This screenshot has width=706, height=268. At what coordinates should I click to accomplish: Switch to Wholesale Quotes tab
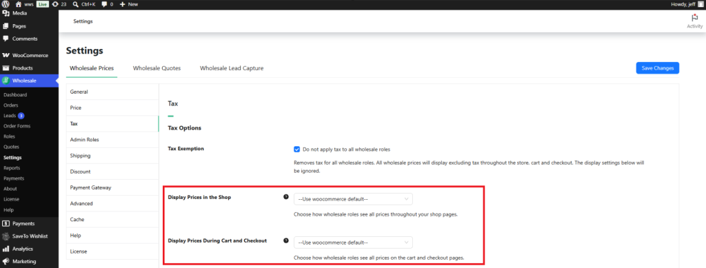pyautogui.click(x=157, y=68)
